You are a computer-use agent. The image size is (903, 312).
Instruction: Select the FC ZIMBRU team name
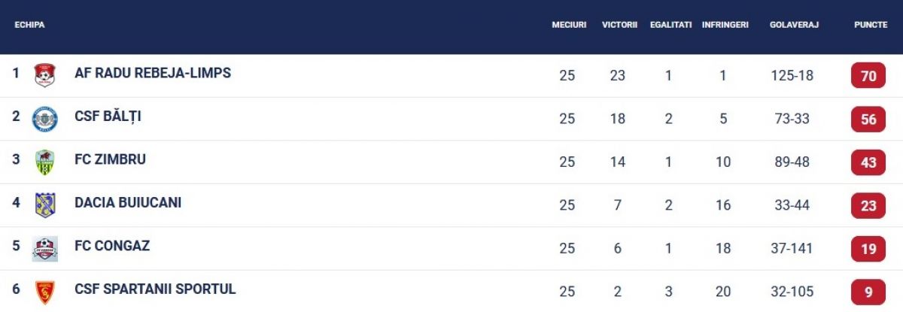pos(110,159)
